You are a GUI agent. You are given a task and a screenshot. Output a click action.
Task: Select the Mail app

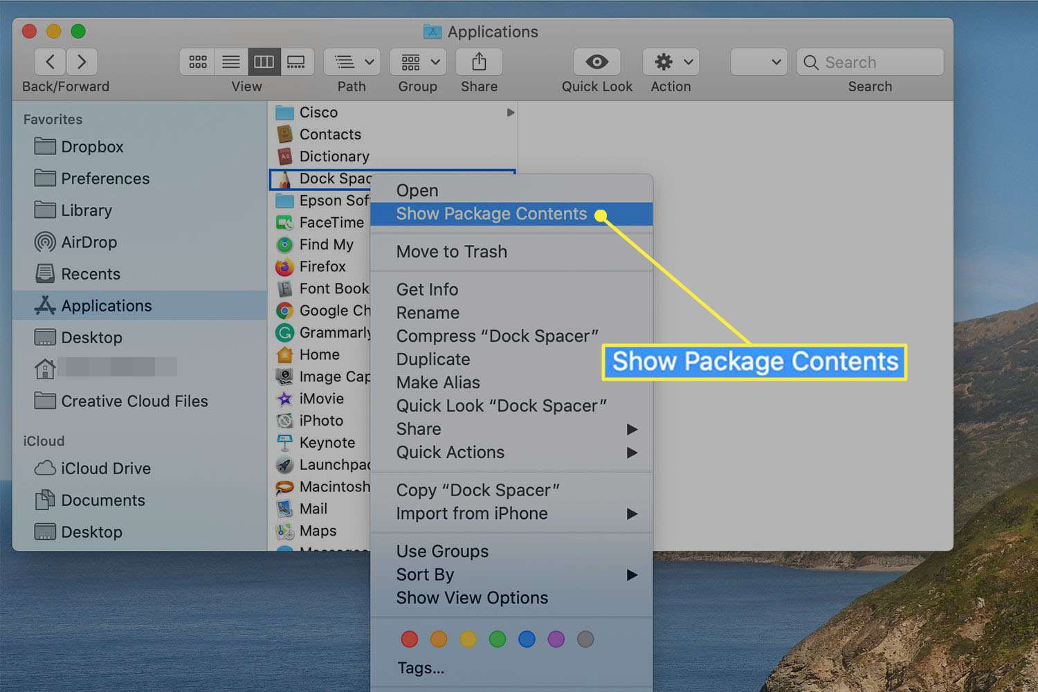pyautogui.click(x=320, y=509)
